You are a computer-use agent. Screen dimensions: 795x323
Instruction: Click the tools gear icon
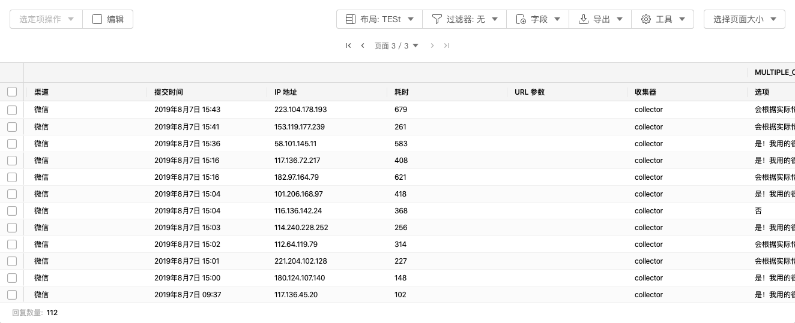pyautogui.click(x=646, y=19)
